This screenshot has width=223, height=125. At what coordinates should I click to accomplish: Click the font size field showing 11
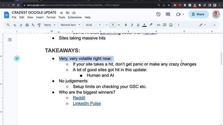coord(113,25)
